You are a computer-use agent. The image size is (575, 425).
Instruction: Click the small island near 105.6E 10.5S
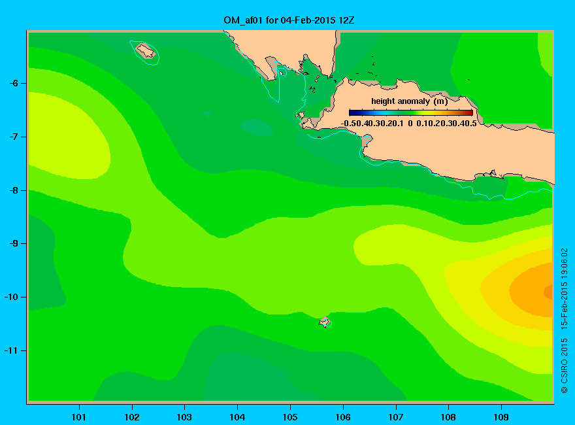tap(325, 322)
